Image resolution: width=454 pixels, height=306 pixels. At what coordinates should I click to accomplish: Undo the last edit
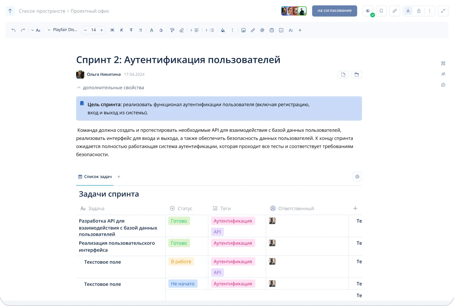[13, 30]
